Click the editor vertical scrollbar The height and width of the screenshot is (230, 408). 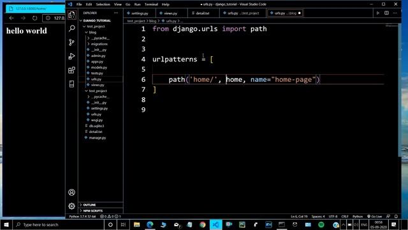[x=400, y=90]
